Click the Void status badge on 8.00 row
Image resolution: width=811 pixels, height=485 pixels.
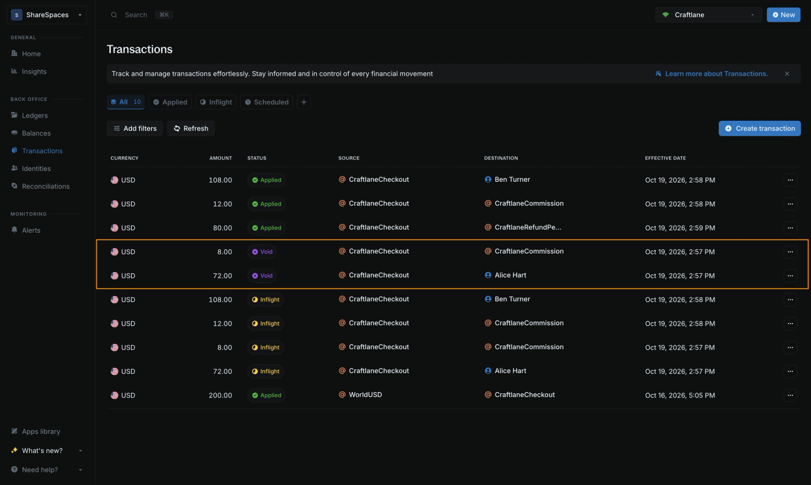(262, 252)
